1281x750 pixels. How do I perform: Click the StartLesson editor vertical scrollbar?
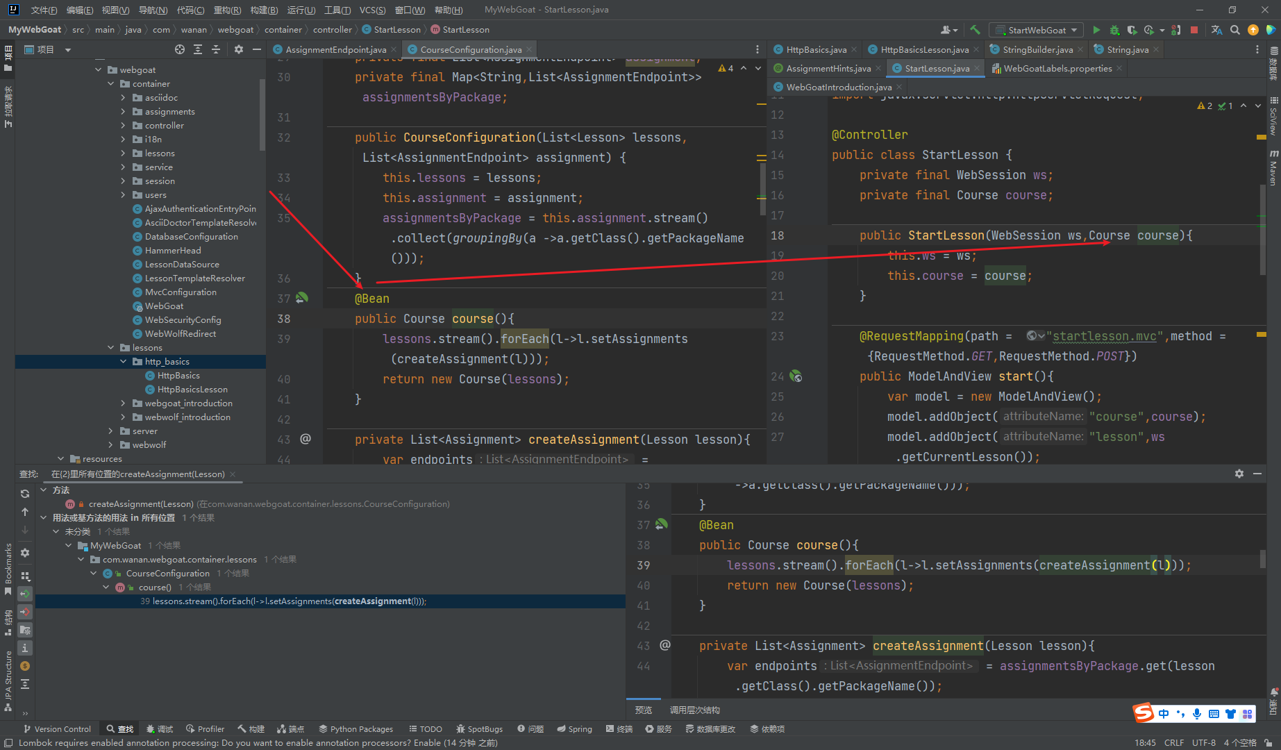pos(1263,231)
